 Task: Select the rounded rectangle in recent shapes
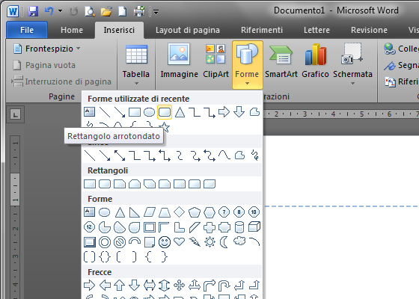coord(165,112)
